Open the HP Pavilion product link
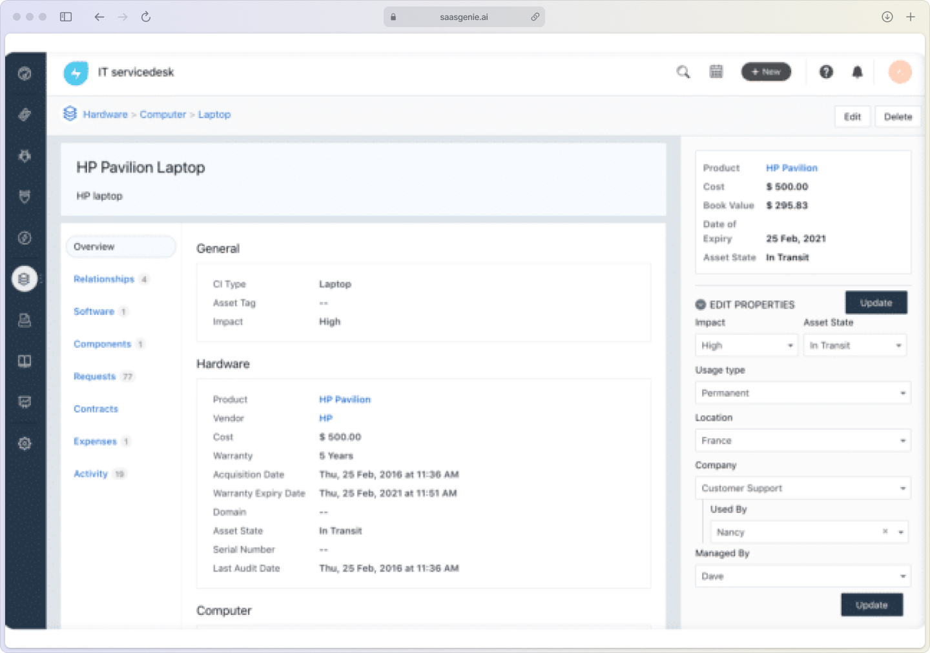 coord(344,399)
